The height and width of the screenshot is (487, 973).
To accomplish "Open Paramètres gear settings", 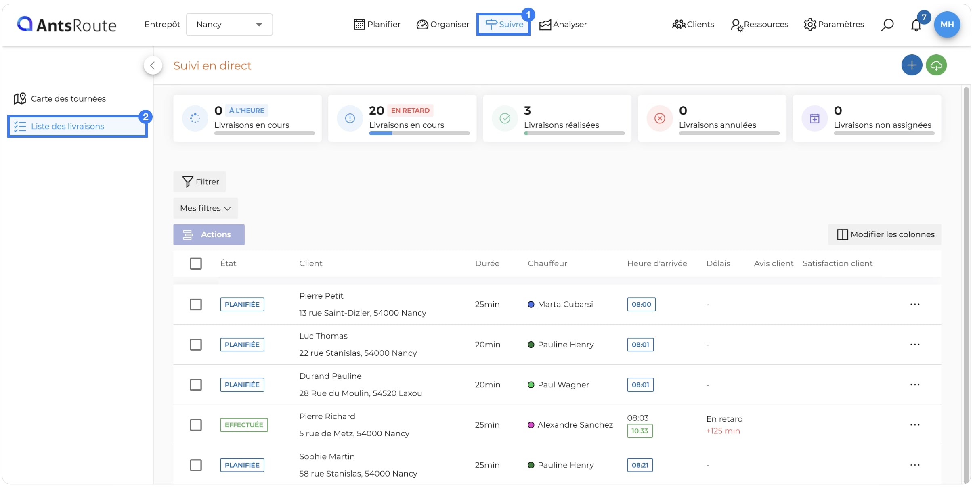I will coord(833,24).
